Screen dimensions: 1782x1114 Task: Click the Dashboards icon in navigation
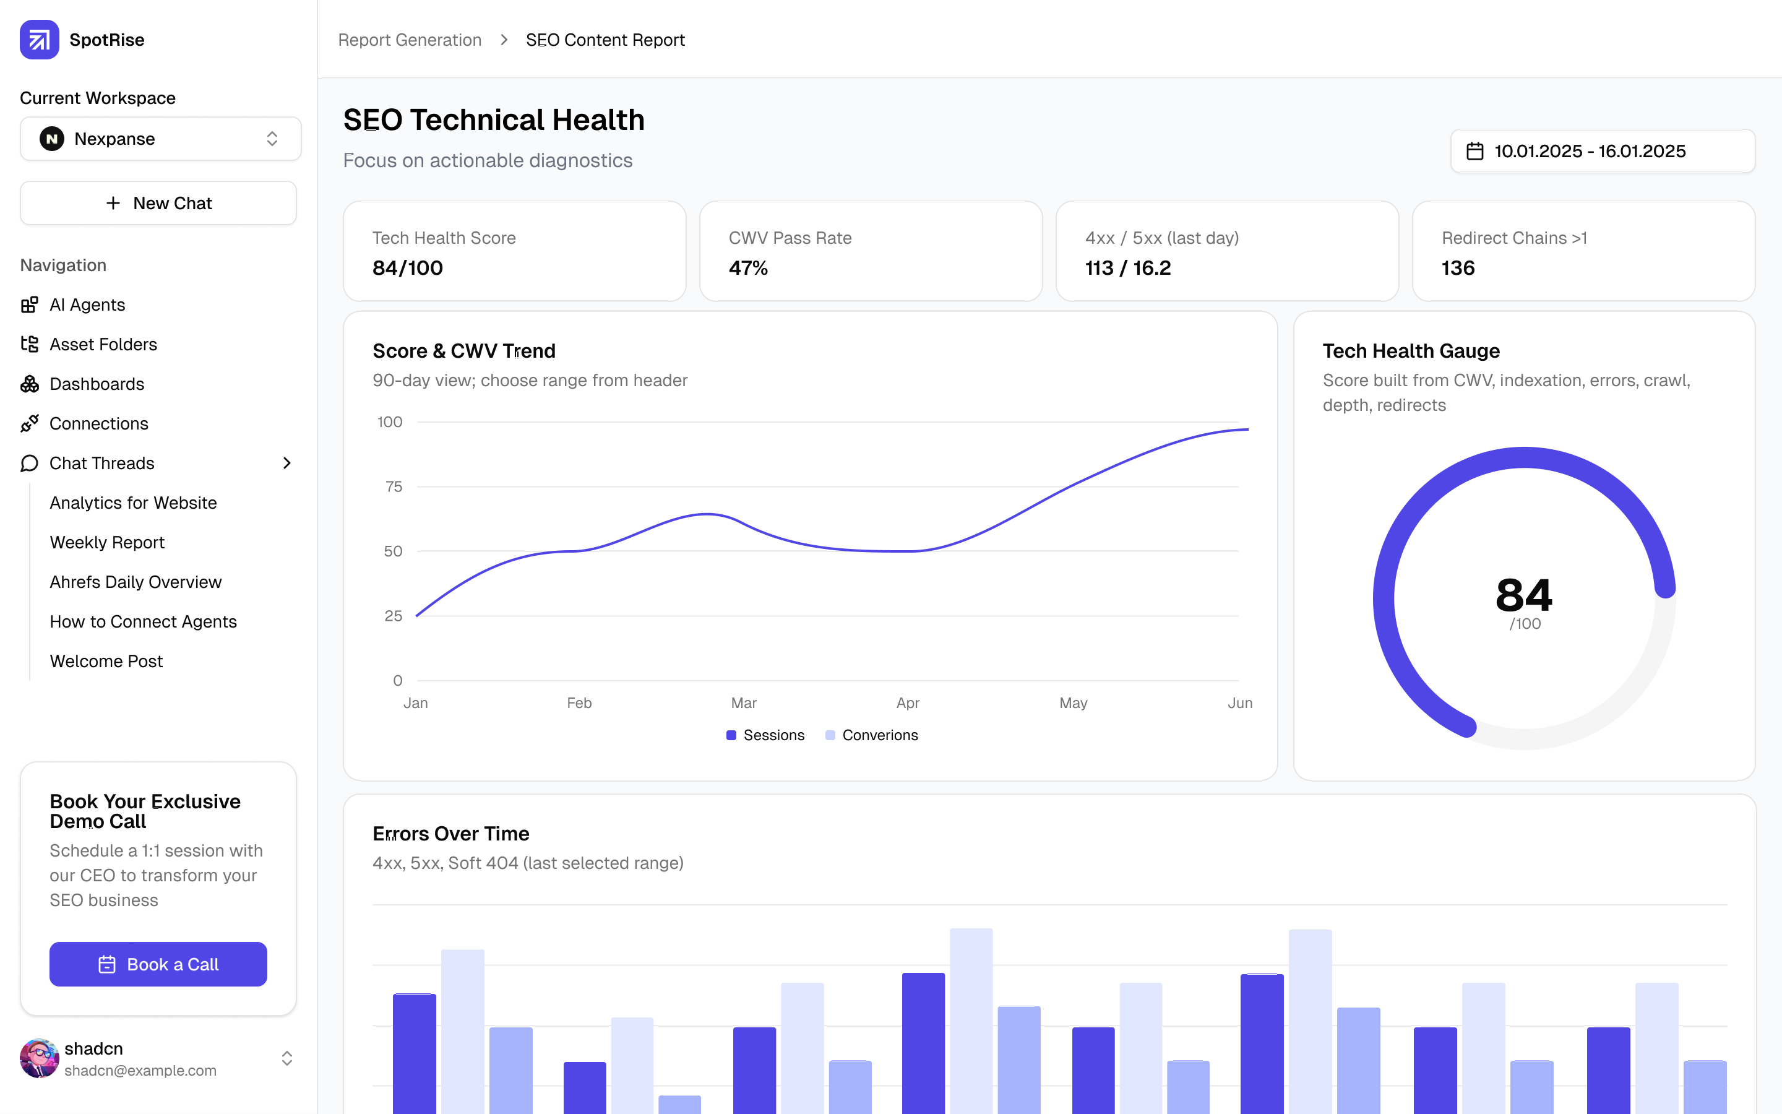pos(30,384)
